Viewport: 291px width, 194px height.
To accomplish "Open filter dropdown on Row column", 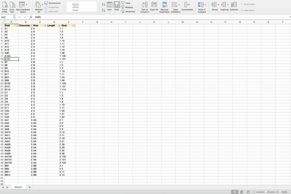I will pos(45,25).
